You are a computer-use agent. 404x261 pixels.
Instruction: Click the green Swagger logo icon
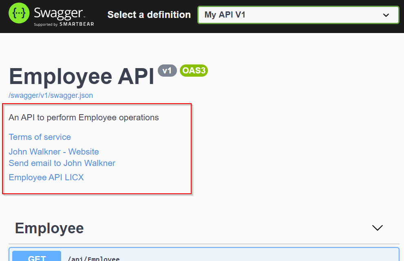click(20, 14)
